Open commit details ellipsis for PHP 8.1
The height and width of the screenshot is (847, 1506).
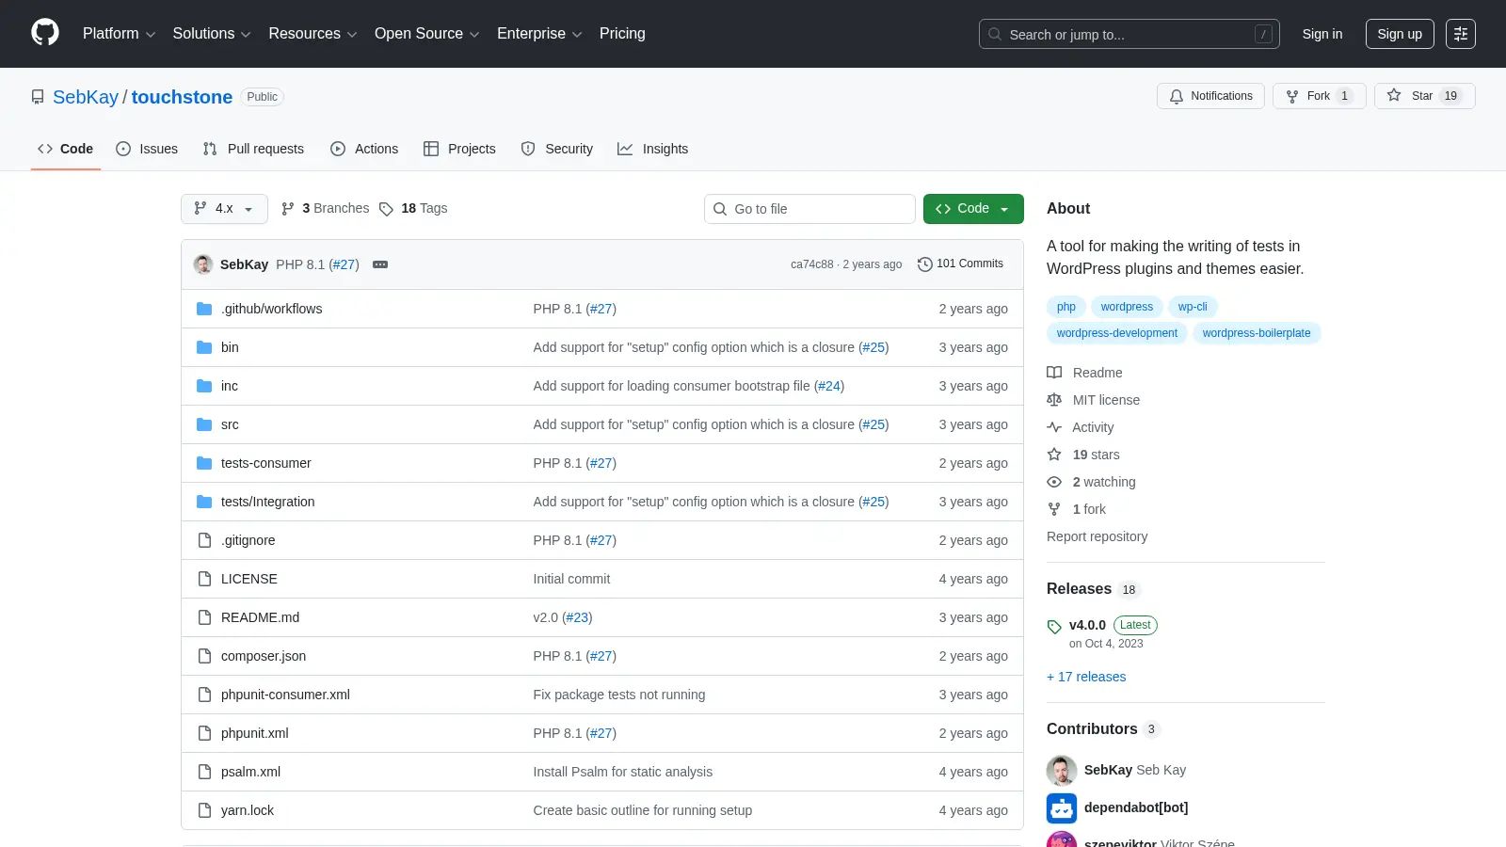point(380,264)
